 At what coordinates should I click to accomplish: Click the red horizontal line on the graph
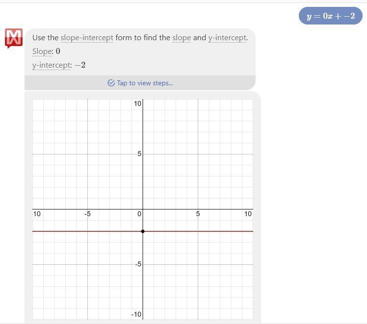click(x=206, y=231)
